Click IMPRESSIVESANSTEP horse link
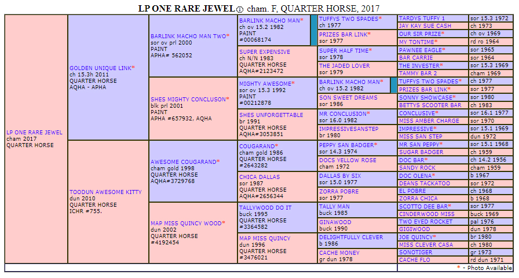Viewport: 519px width, 278px height. (349, 129)
